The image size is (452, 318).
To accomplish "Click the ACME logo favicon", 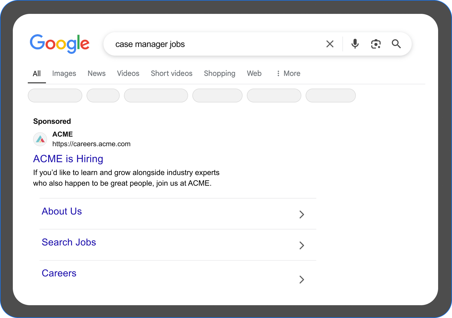I will tap(40, 139).
